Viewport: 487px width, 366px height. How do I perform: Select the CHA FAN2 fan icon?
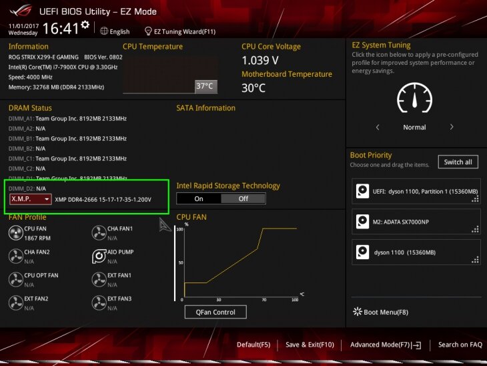15,256
